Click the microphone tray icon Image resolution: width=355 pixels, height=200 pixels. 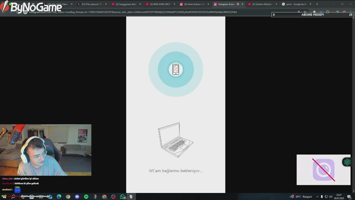point(322,197)
